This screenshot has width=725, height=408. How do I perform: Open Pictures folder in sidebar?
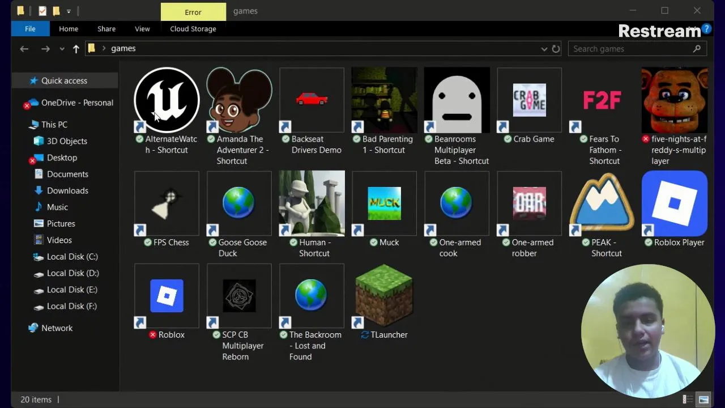(x=61, y=223)
